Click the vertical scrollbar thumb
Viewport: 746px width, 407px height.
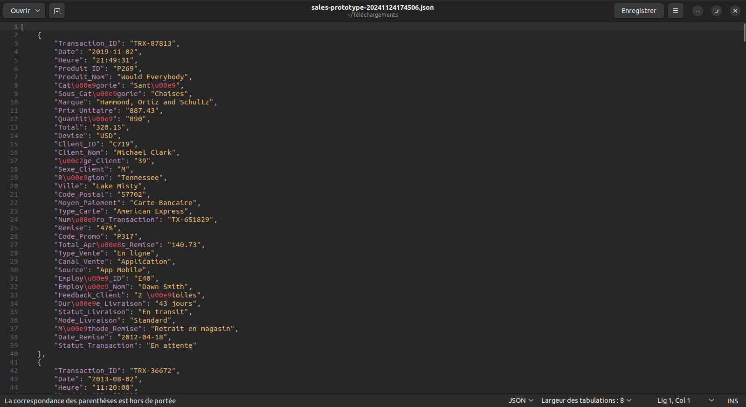(x=744, y=33)
